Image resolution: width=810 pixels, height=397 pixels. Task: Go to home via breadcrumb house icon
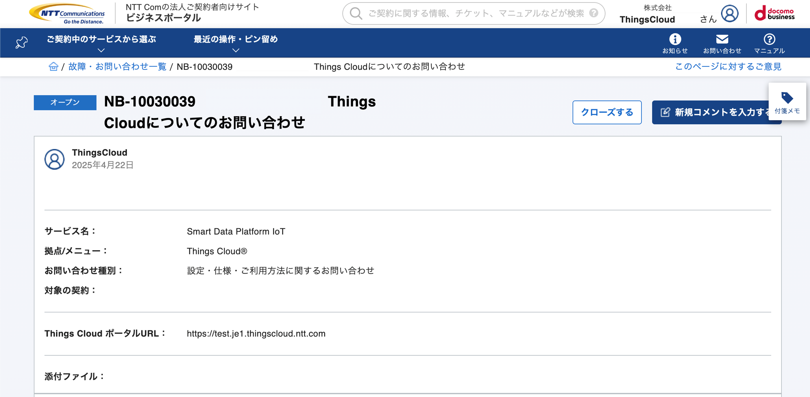pos(53,66)
